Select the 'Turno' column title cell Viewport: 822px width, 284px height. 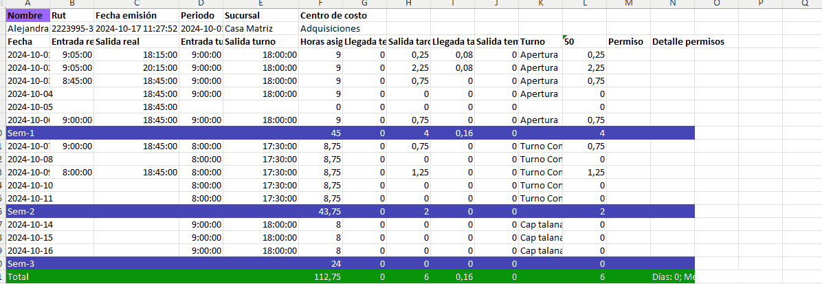pyautogui.click(x=540, y=41)
